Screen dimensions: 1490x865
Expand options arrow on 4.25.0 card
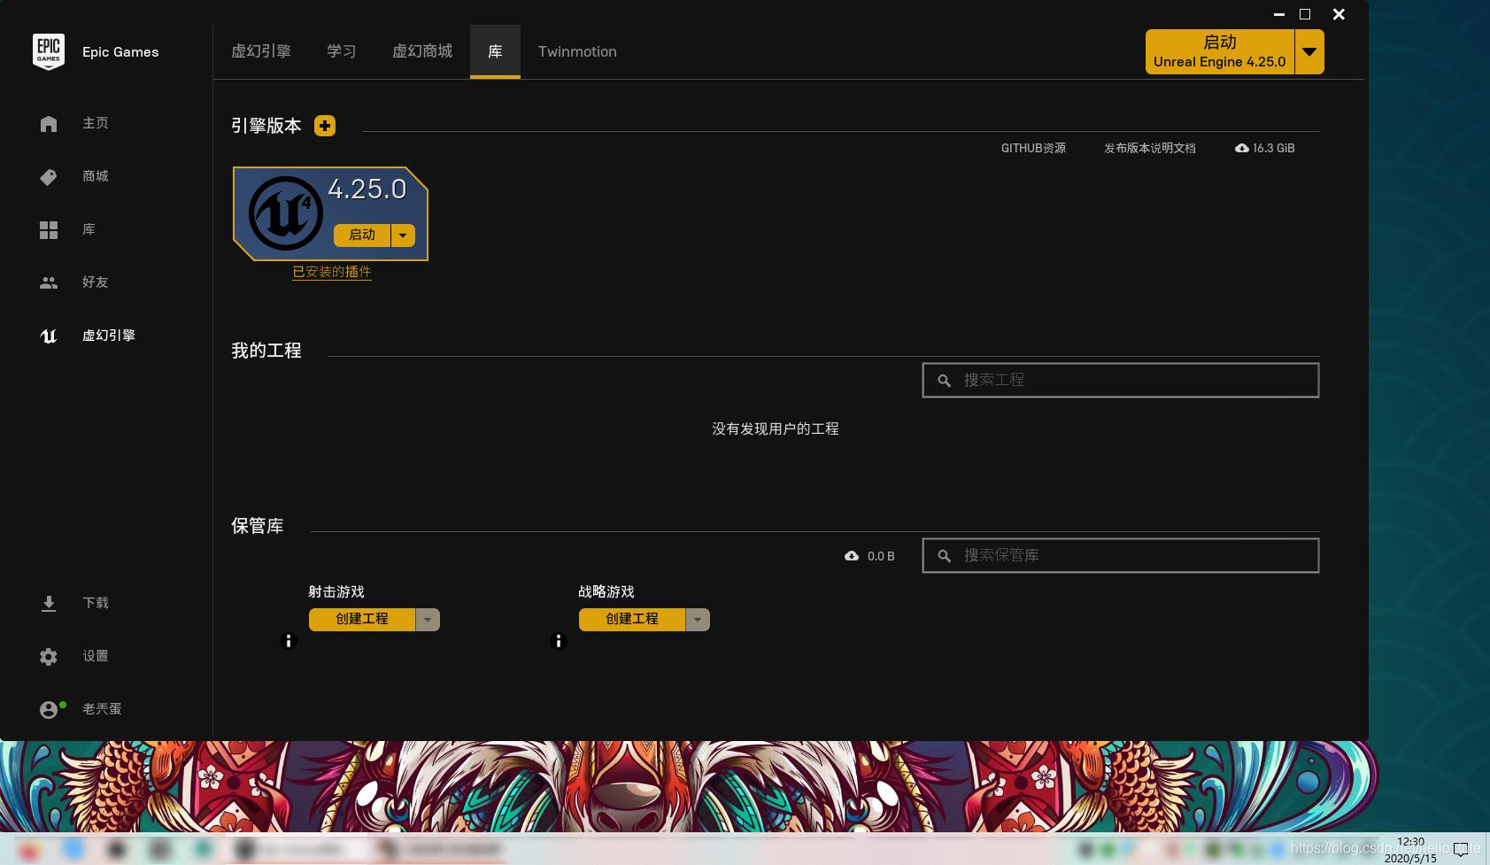403,235
